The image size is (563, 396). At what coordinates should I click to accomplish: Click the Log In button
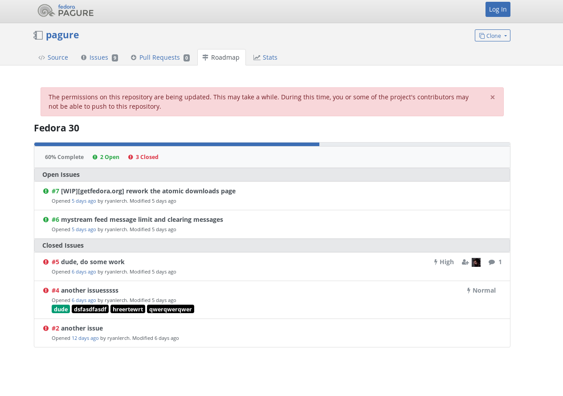(498, 9)
